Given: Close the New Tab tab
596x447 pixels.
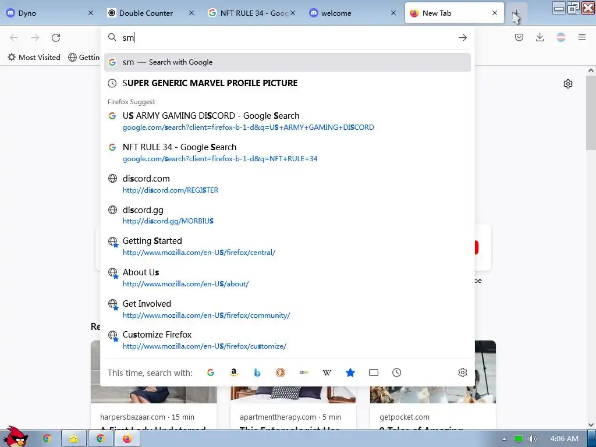Looking at the screenshot, I should (x=495, y=13).
